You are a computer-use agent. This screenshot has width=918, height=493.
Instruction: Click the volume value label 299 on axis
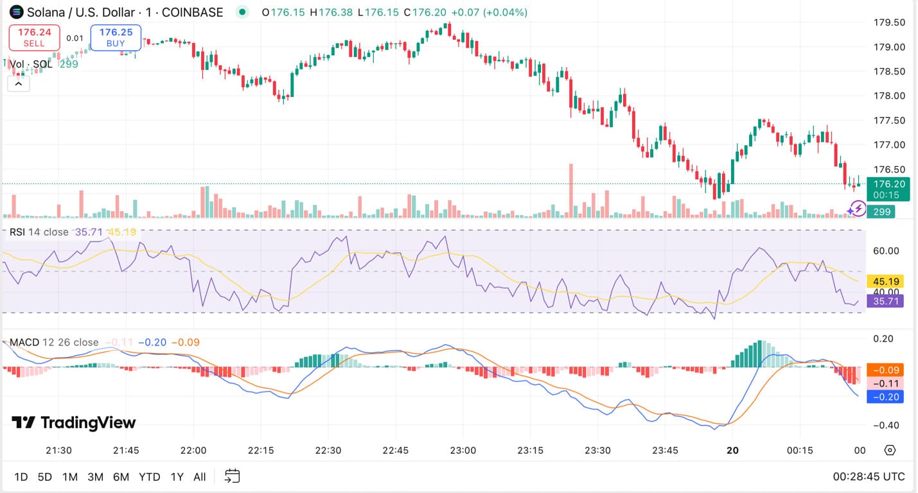pos(881,211)
